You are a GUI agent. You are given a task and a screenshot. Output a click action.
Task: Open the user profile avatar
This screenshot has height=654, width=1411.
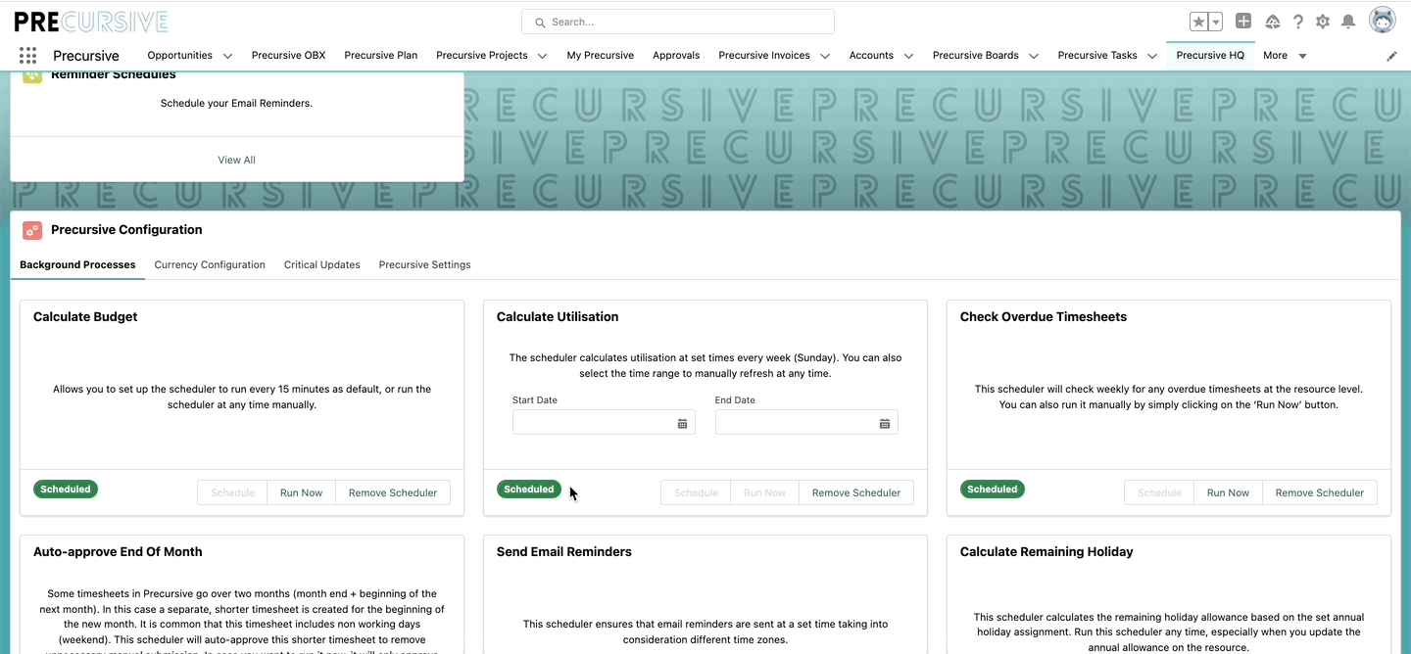tap(1383, 21)
